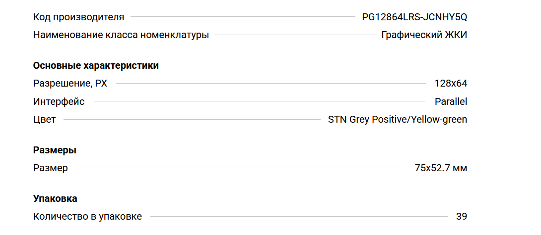
Task: Click the leader line in the 'Цвет' row
Action: coord(192,120)
